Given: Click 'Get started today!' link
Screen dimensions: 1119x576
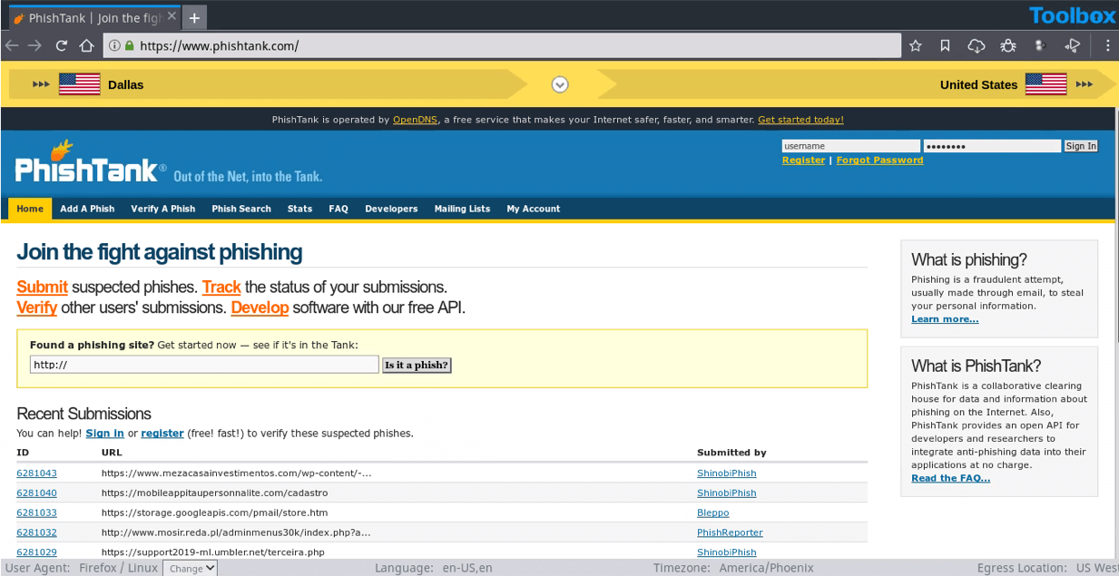Looking at the screenshot, I should [x=800, y=120].
